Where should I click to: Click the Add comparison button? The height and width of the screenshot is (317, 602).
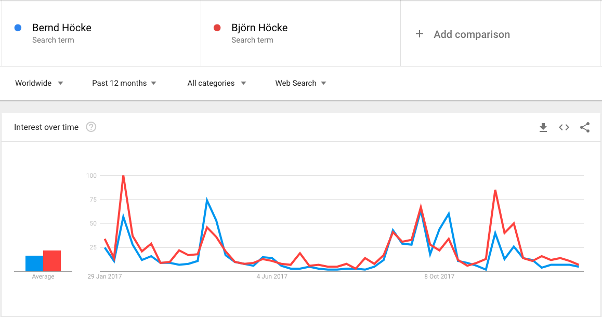(x=463, y=34)
